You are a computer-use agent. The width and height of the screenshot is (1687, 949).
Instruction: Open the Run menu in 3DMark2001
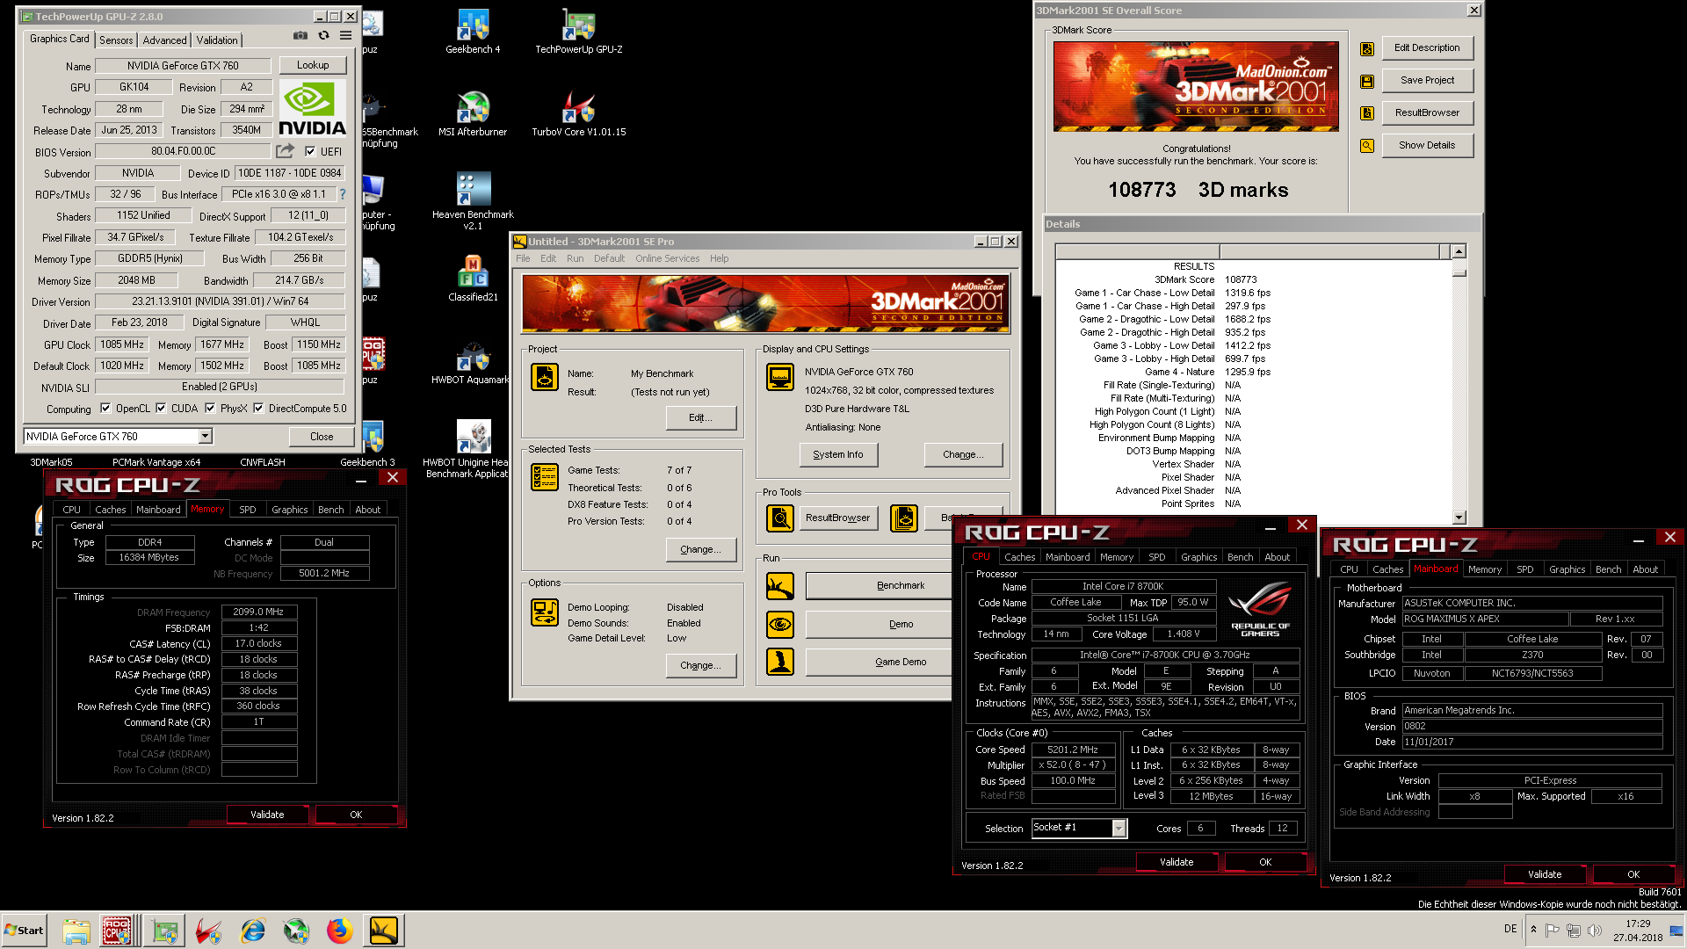tap(575, 258)
